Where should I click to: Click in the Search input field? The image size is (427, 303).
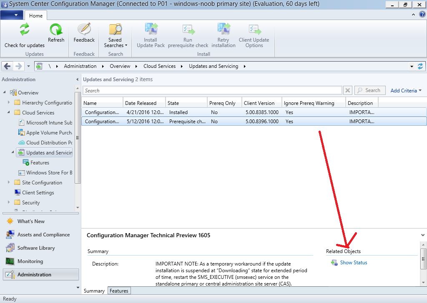(x=212, y=90)
